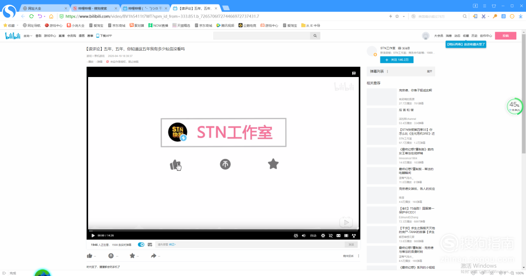Toggle the danmaku on/off switch
The height and width of the screenshot is (276, 526).
click(141, 244)
